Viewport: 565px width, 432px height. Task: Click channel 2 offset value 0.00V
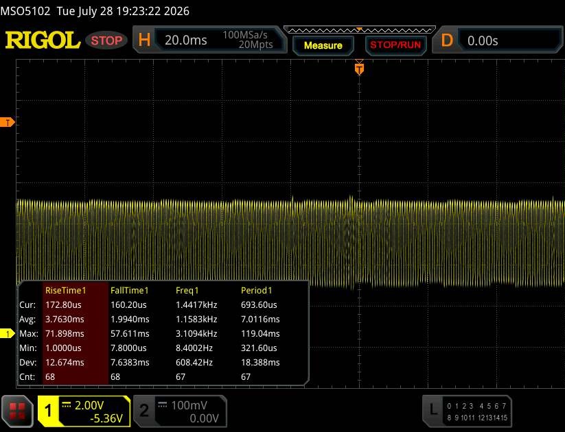[204, 418]
